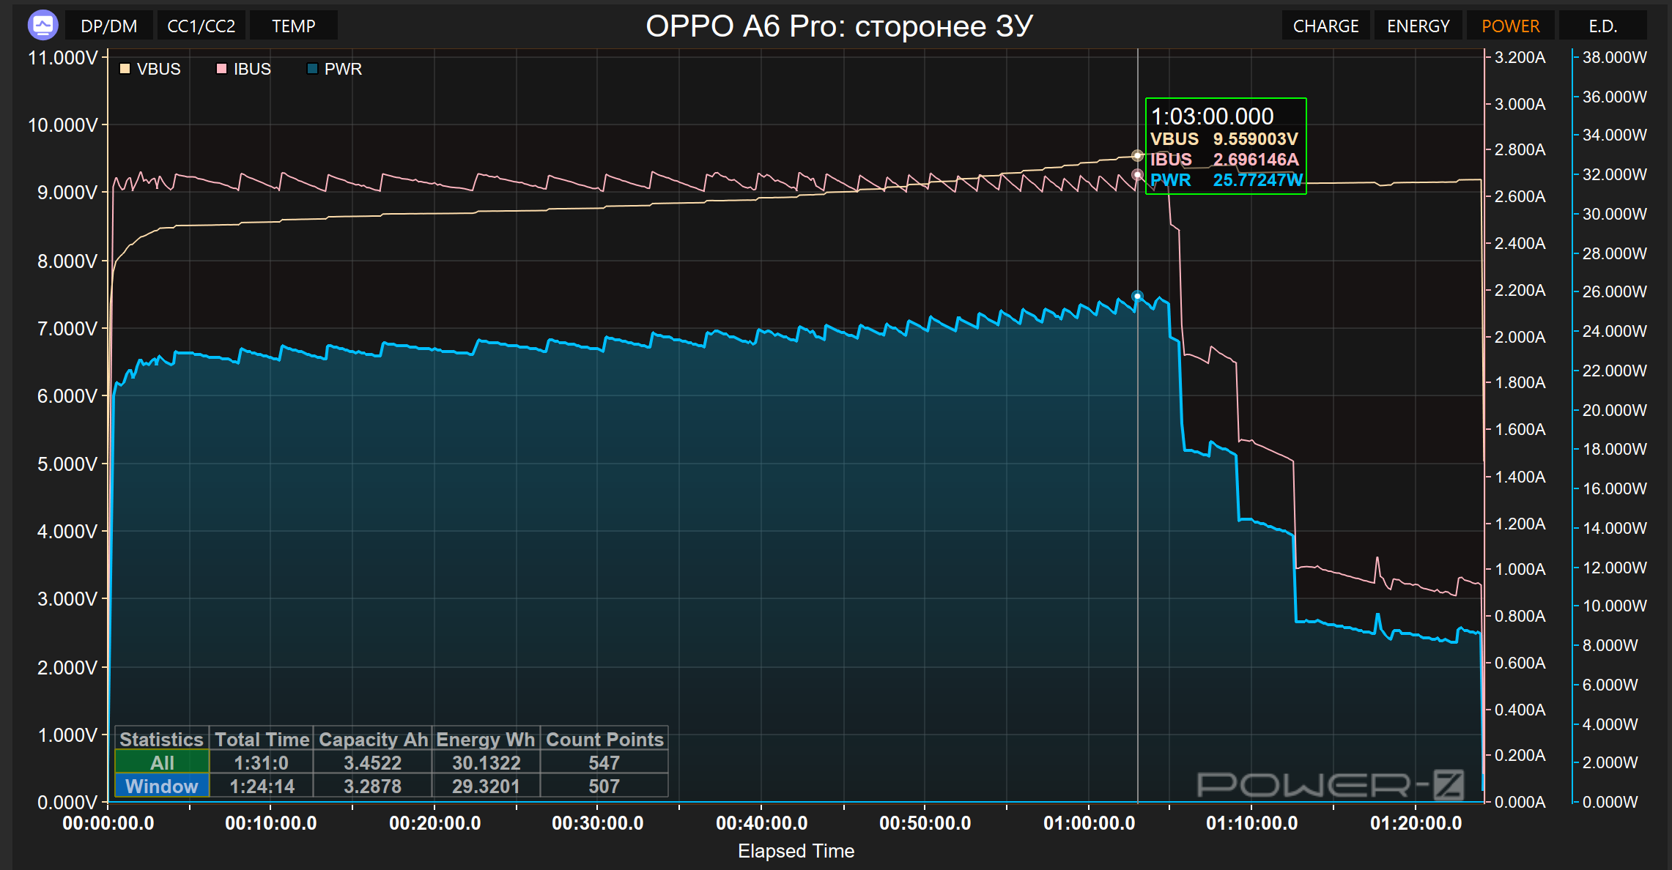Select the All statistics row
1672x870 pixels.
point(162,762)
